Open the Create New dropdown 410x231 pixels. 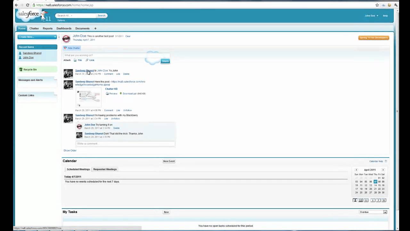[37, 37]
